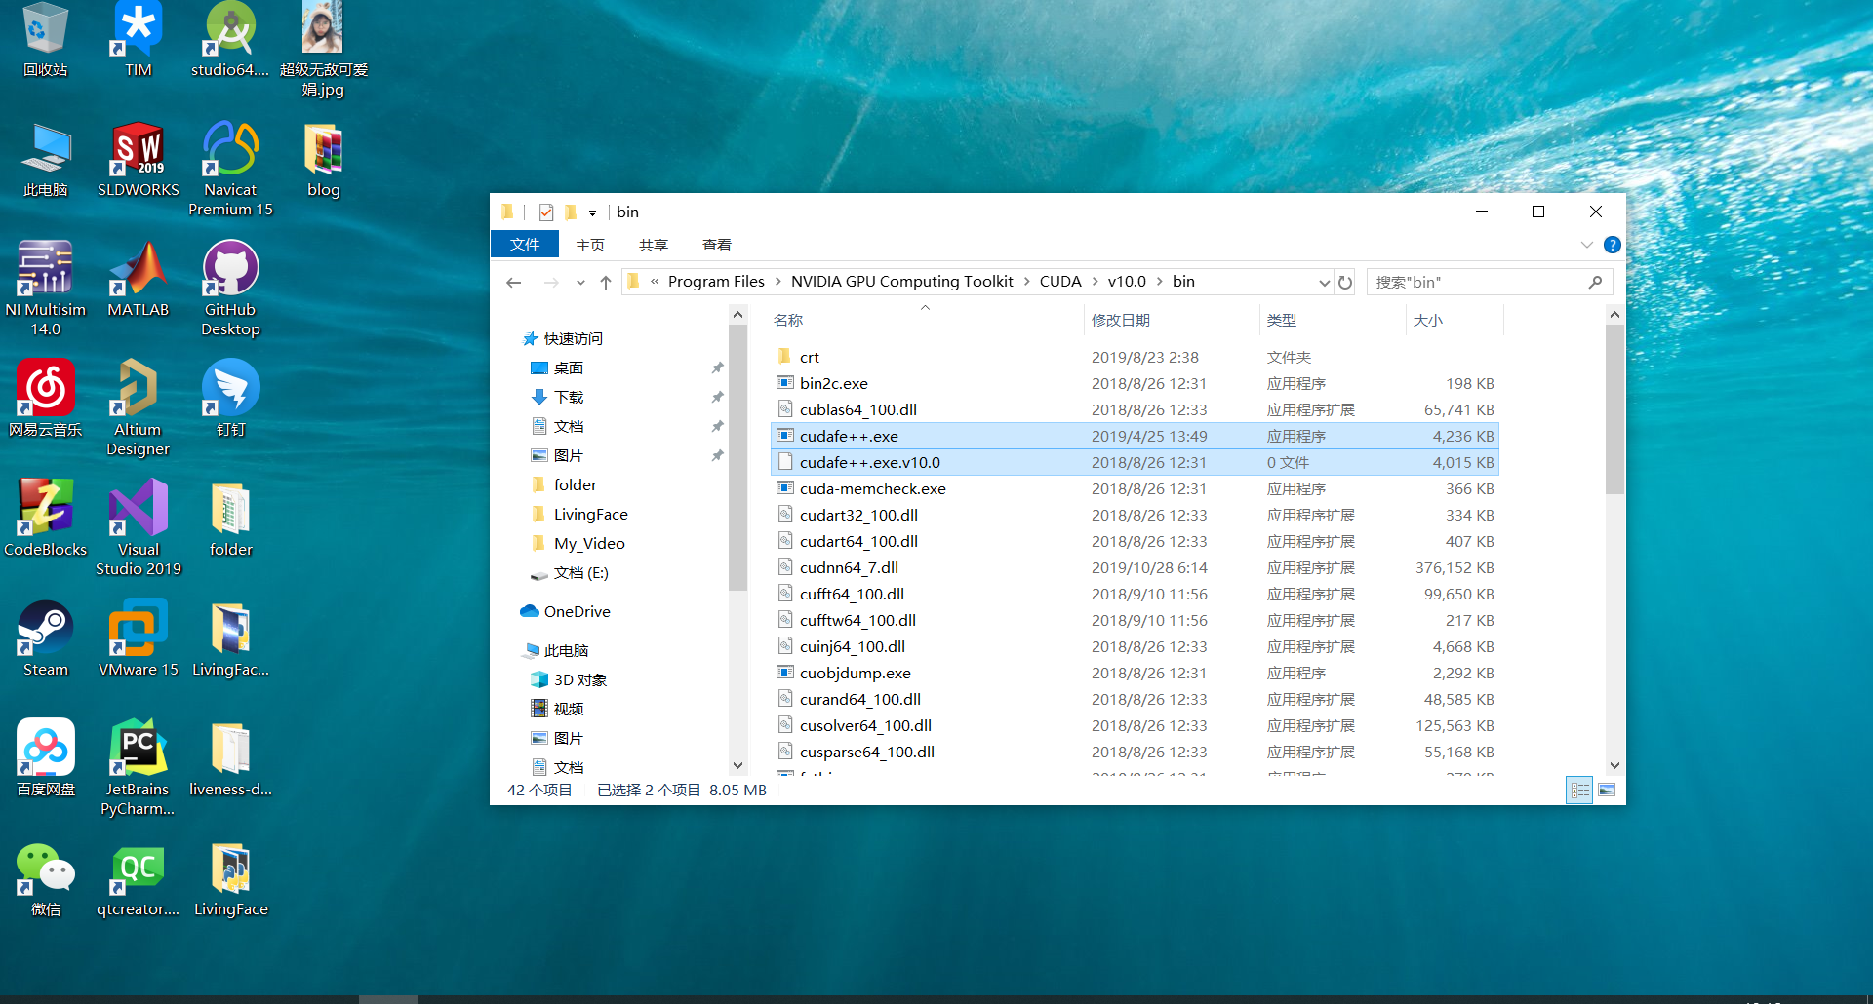This screenshot has height=1004, width=1873.
Task: Switch to large thumbnails view in the status bar
Action: coord(1608,790)
